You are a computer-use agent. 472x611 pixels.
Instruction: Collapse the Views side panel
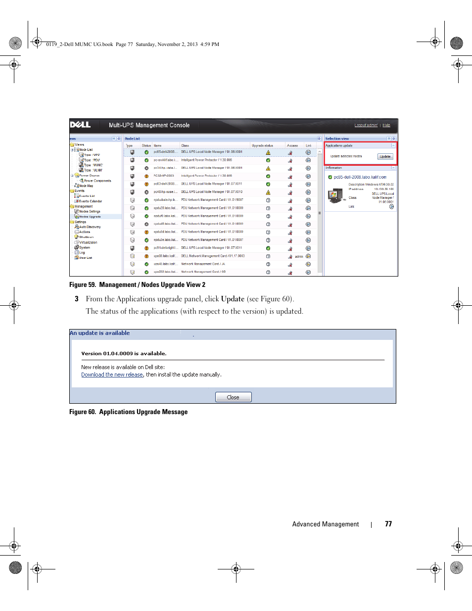(114, 139)
